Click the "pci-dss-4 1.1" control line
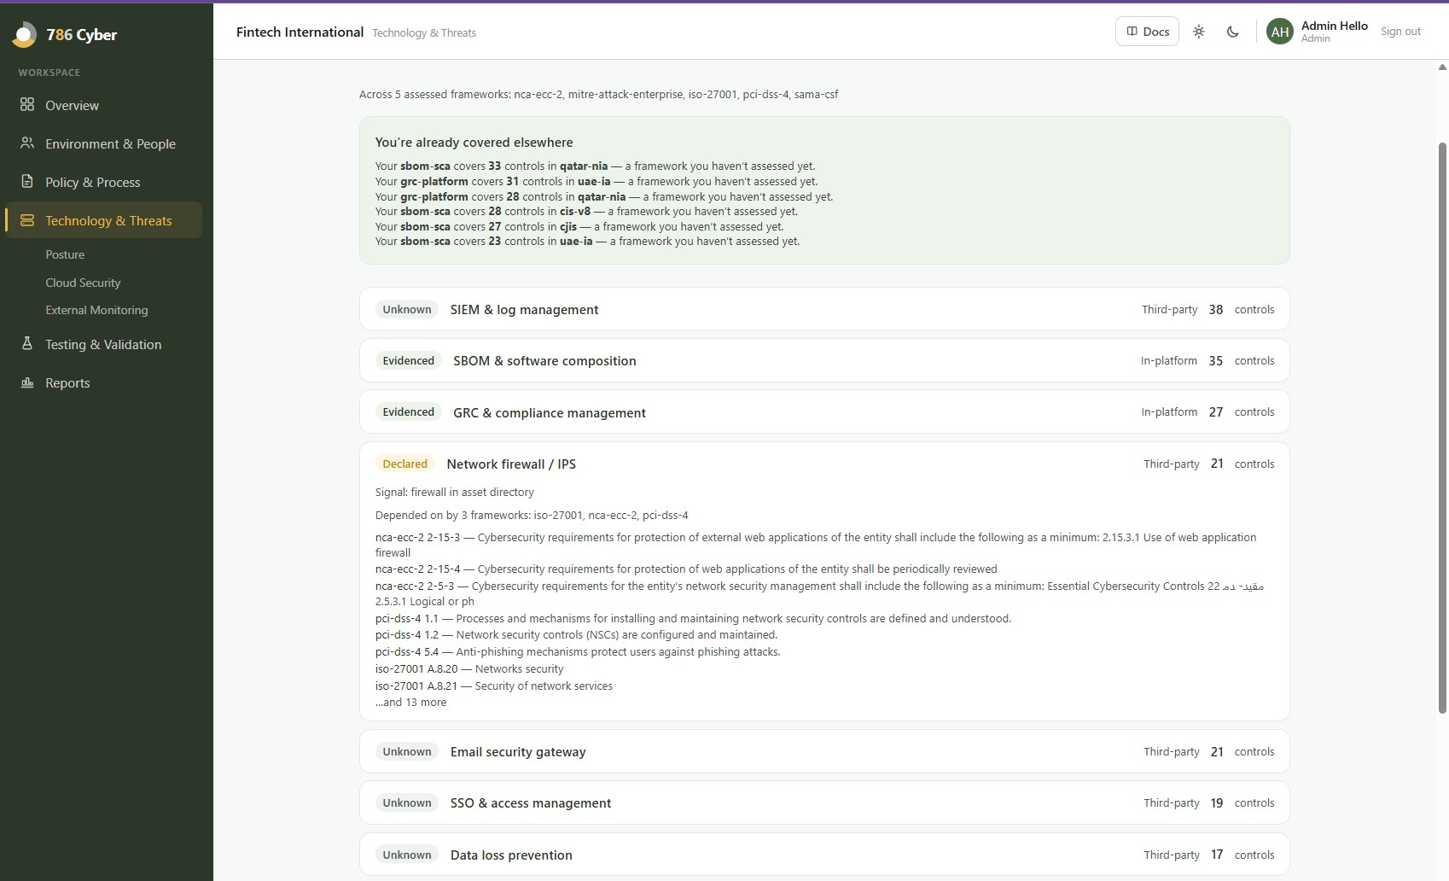1449x881 pixels. click(693, 618)
